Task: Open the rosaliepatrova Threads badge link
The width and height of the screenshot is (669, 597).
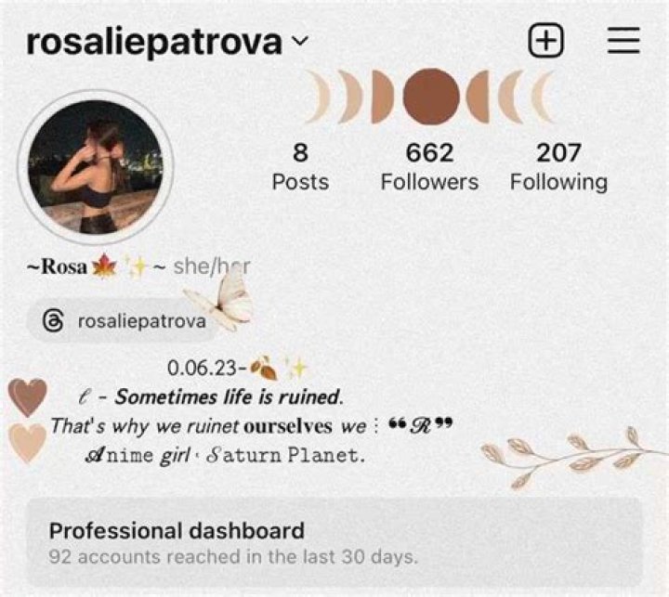Action: pos(122,320)
